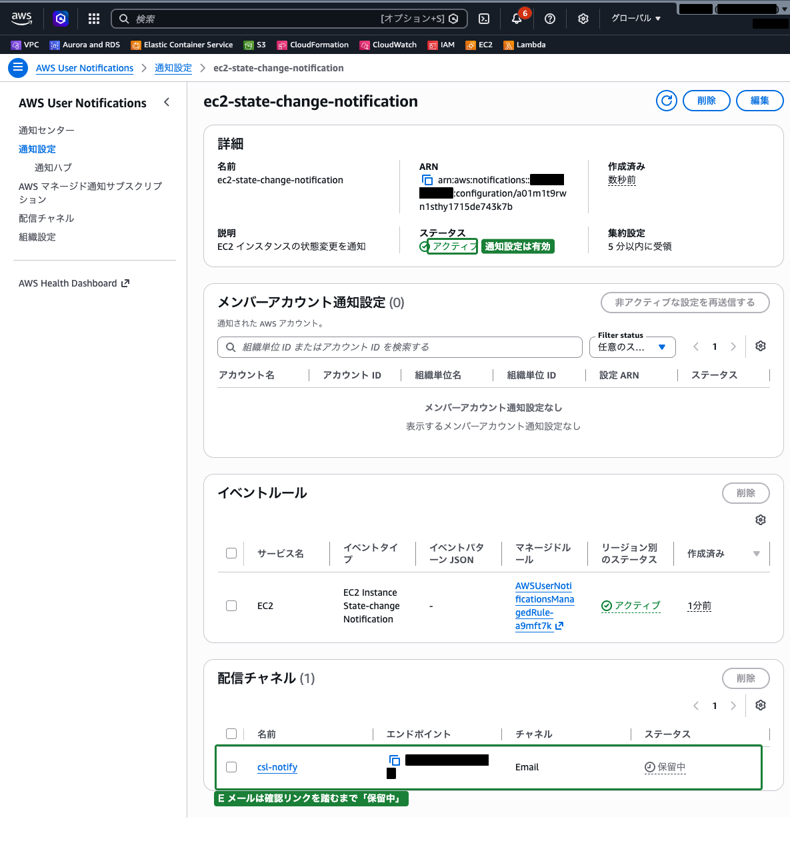Focus the AWS console search field
This screenshot has width=790, height=841.
click(289, 19)
